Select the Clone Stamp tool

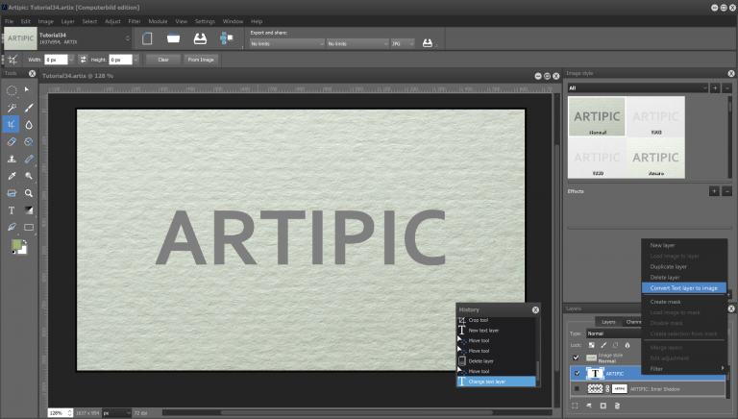click(12, 159)
